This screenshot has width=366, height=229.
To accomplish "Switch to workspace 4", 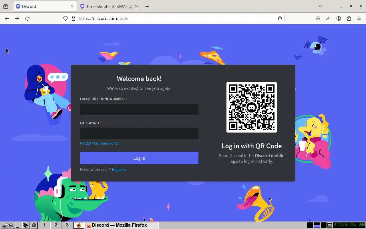I will pyautogui.click(x=79, y=225).
